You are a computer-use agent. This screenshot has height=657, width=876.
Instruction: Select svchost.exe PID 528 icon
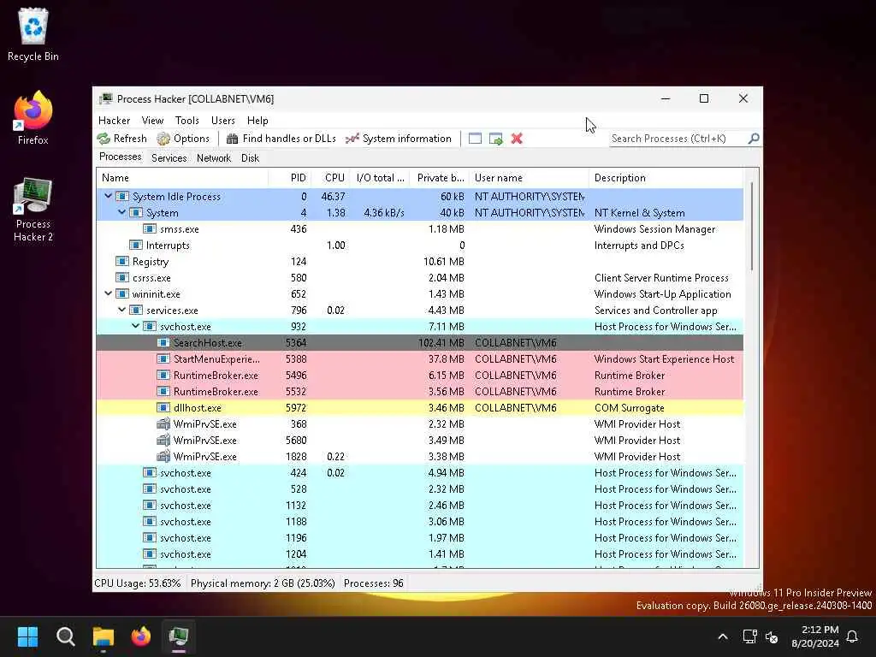(150, 488)
